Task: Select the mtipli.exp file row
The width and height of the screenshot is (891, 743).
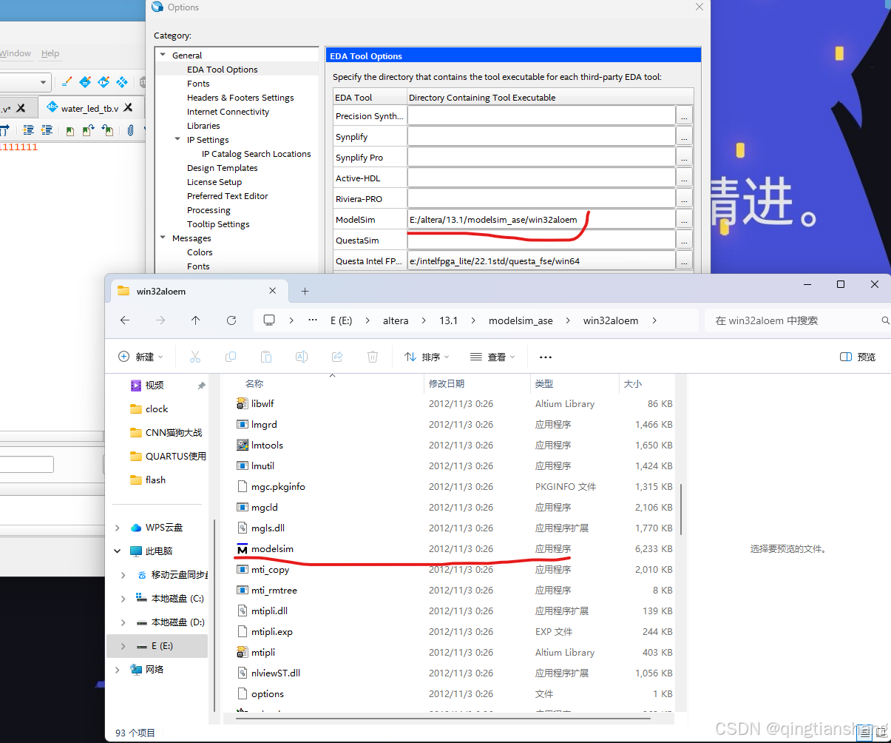Action: (x=455, y=631)
